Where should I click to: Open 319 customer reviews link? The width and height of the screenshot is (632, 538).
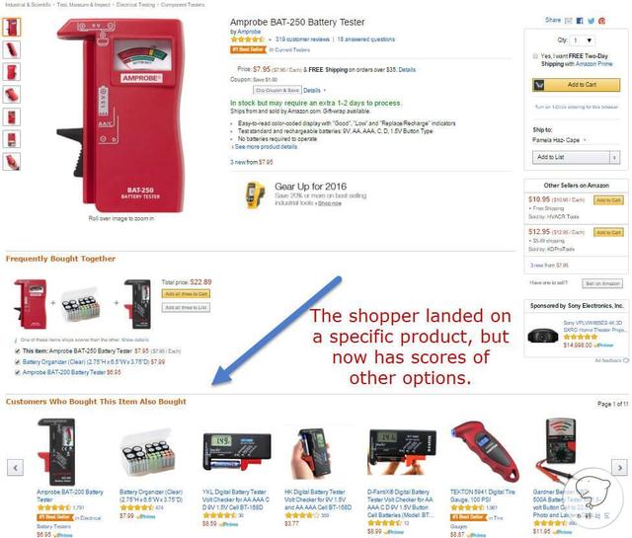(x=302, y=39)
